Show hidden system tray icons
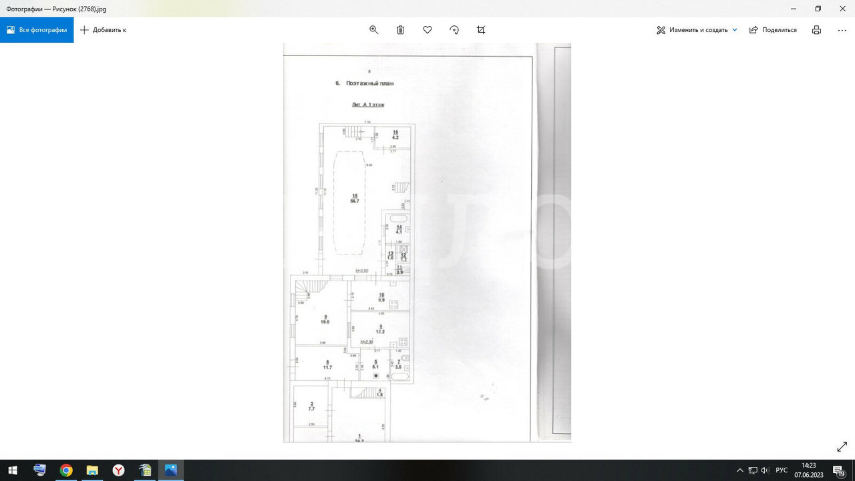Screen dimensions: 855x481 [x=739, y=470]
